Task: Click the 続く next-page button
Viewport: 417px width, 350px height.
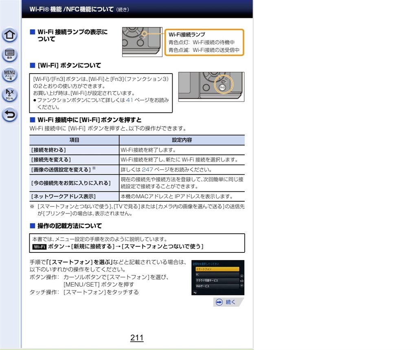Action: tap(228, 302)
